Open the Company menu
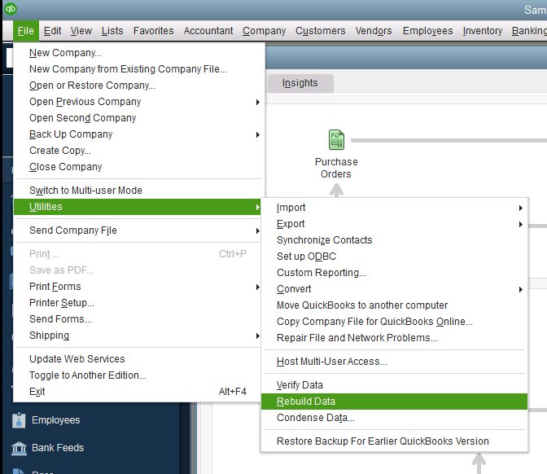 pos(264,31)
